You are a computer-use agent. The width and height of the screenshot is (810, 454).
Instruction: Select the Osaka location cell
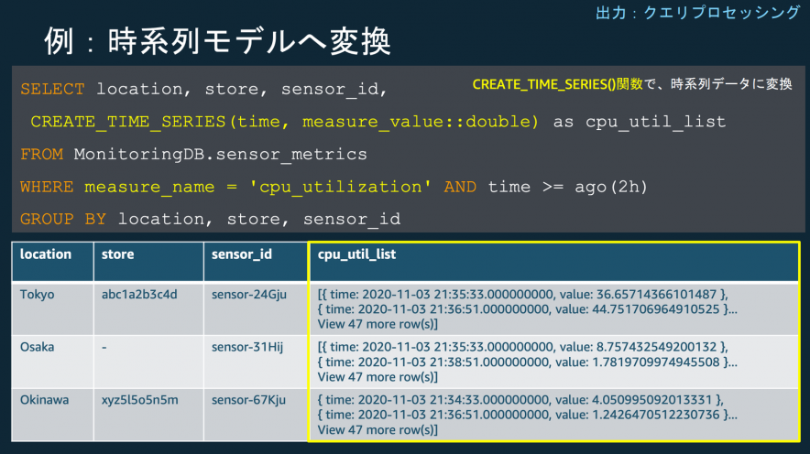tap(38, 347)
